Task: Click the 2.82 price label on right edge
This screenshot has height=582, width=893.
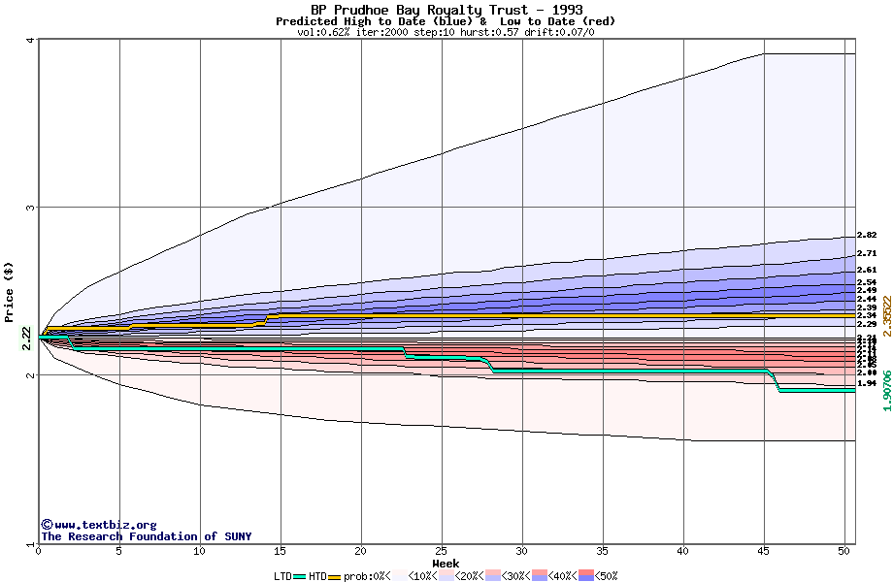Action: [x=867, y=235]
